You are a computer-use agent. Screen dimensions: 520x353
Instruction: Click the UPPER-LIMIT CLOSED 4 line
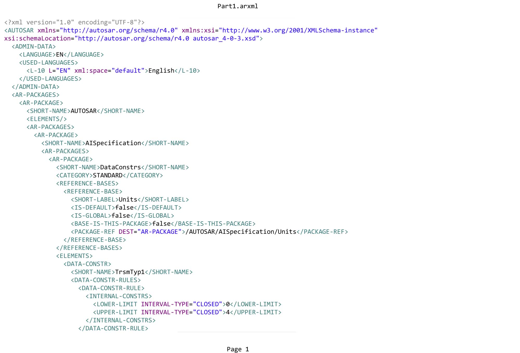tap(187, 313)
